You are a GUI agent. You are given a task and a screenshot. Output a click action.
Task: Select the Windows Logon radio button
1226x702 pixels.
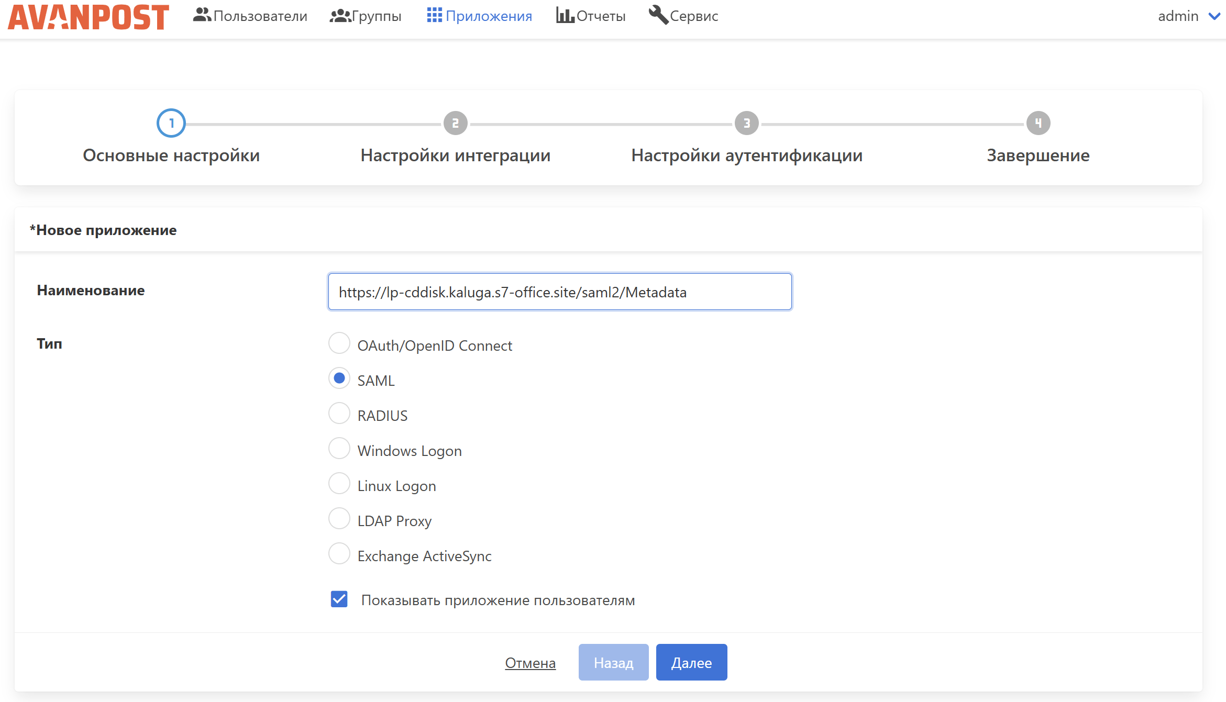(x=339, y=449)
